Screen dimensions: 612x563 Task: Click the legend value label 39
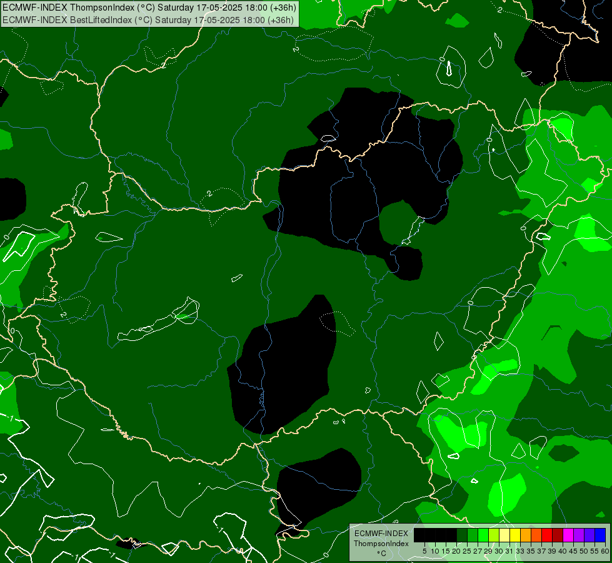tap(552, 551)
